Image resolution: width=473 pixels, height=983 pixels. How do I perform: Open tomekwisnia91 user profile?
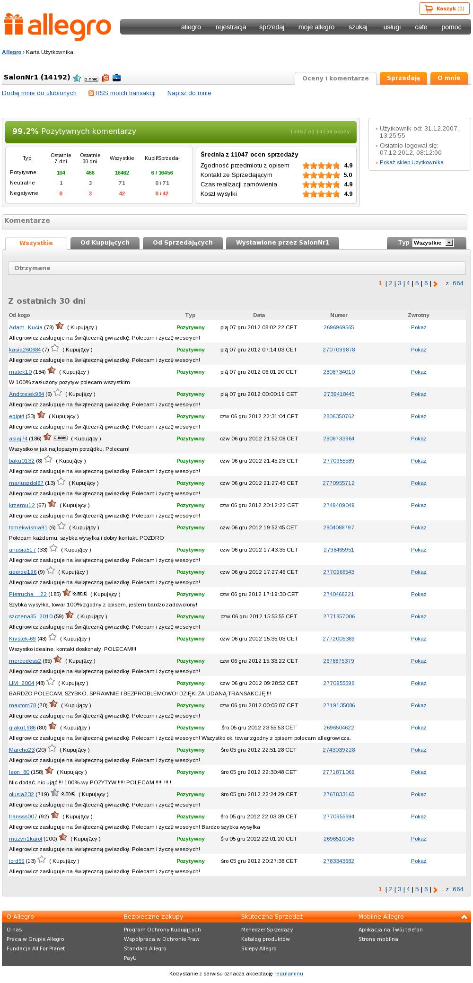(x=28, y=527)
